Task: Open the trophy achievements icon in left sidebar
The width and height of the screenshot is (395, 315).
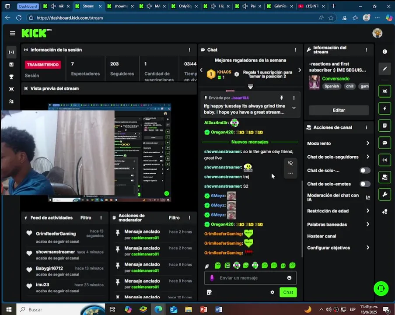Action: tap(11, 77)
